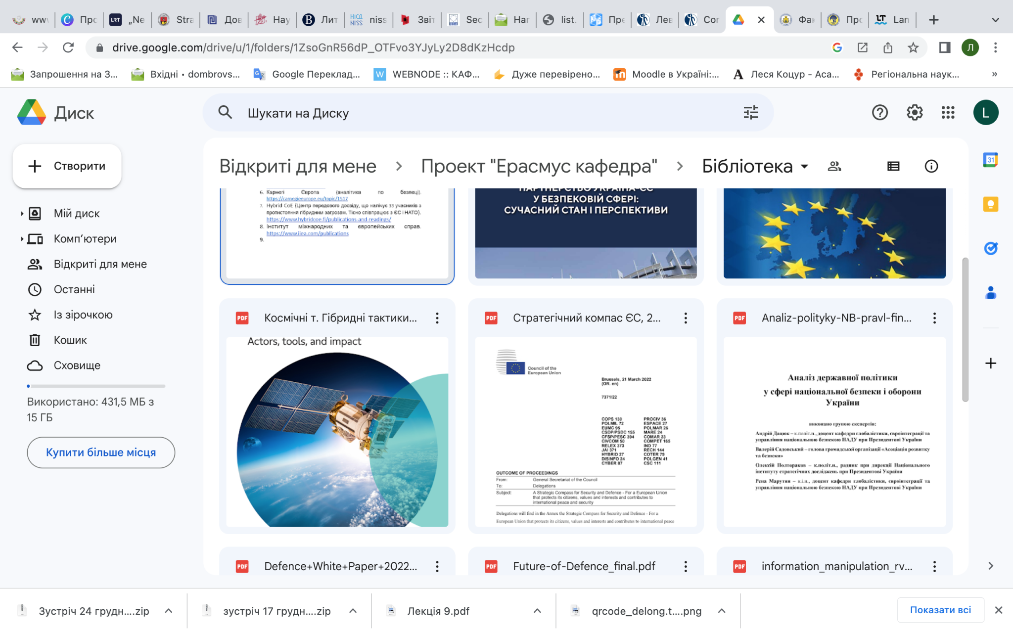Image resolution: width=1013 pixels, height=633 pixels.
Task: Open more options for Analiz-polityky-NB-pravl-fin
Action: (x=934, y=318)
